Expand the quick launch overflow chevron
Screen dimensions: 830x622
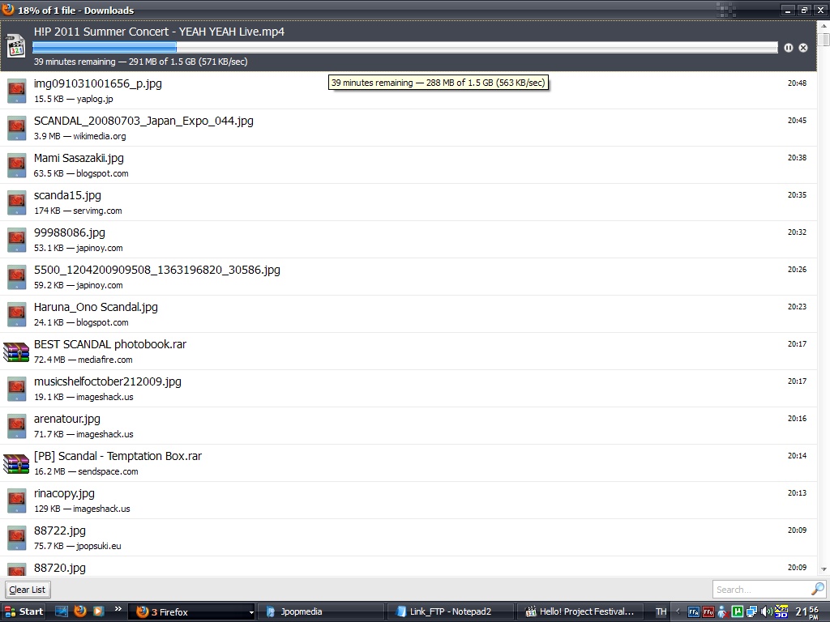click(118, 609)
